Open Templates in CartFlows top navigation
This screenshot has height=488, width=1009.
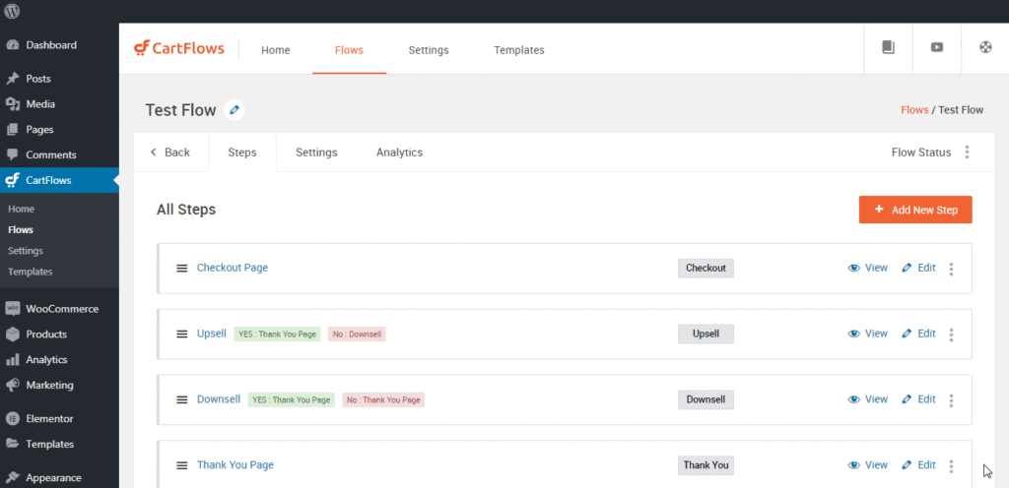point(518,50)
